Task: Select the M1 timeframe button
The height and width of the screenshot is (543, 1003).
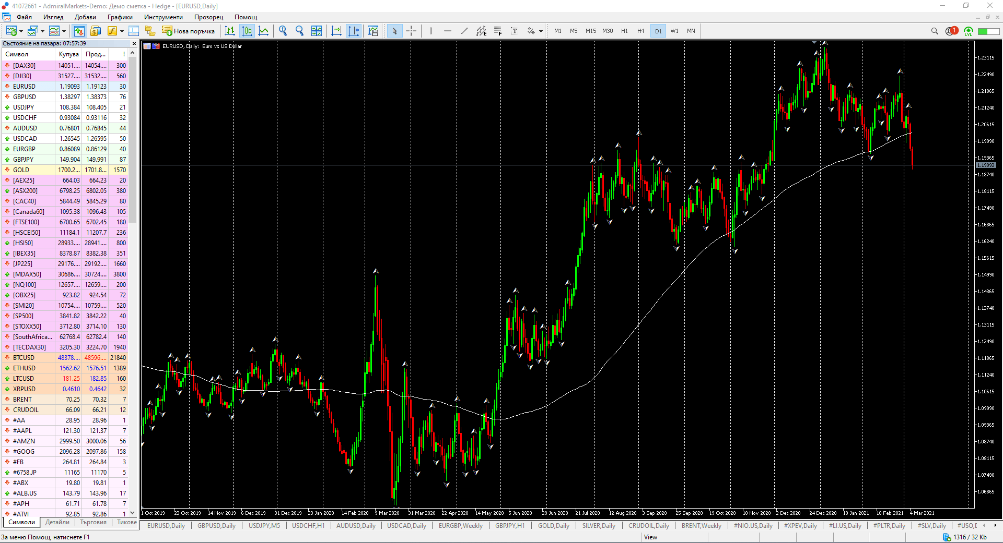Action: (x=558, y=31)
